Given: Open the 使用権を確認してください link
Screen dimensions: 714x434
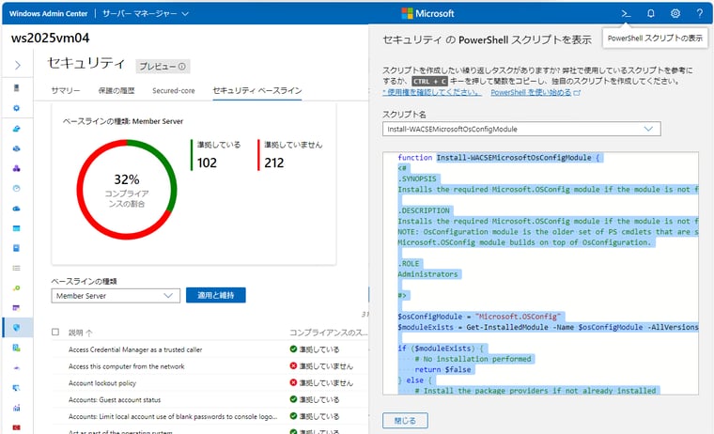Looking at the screenshot, I should click(x=431, y=92).
